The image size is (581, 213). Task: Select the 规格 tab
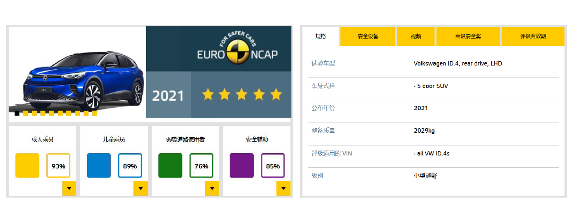pyautogui.click(x=320, y=36)
